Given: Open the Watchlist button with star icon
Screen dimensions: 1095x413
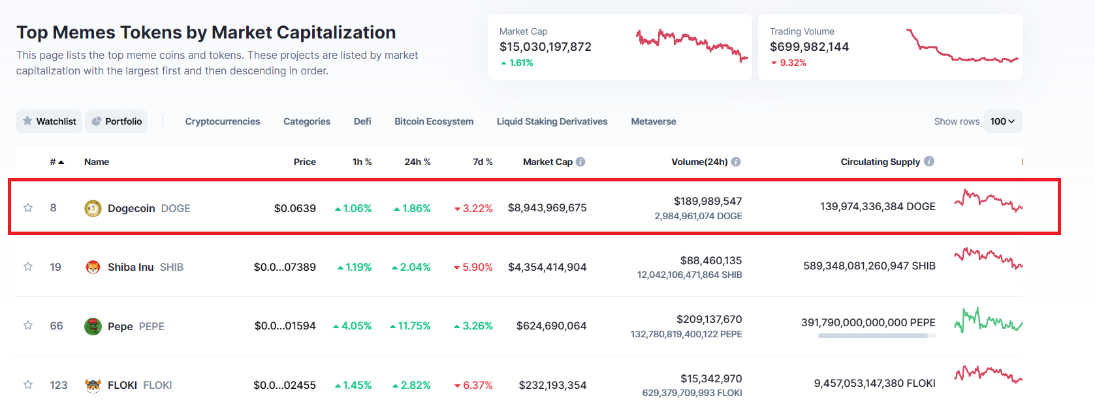Looking at the screenshot, I should (49, 121).
